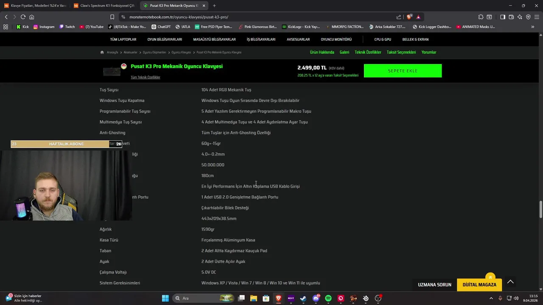Click the page vertical scrollbar thumb

(x=540, y=209)
